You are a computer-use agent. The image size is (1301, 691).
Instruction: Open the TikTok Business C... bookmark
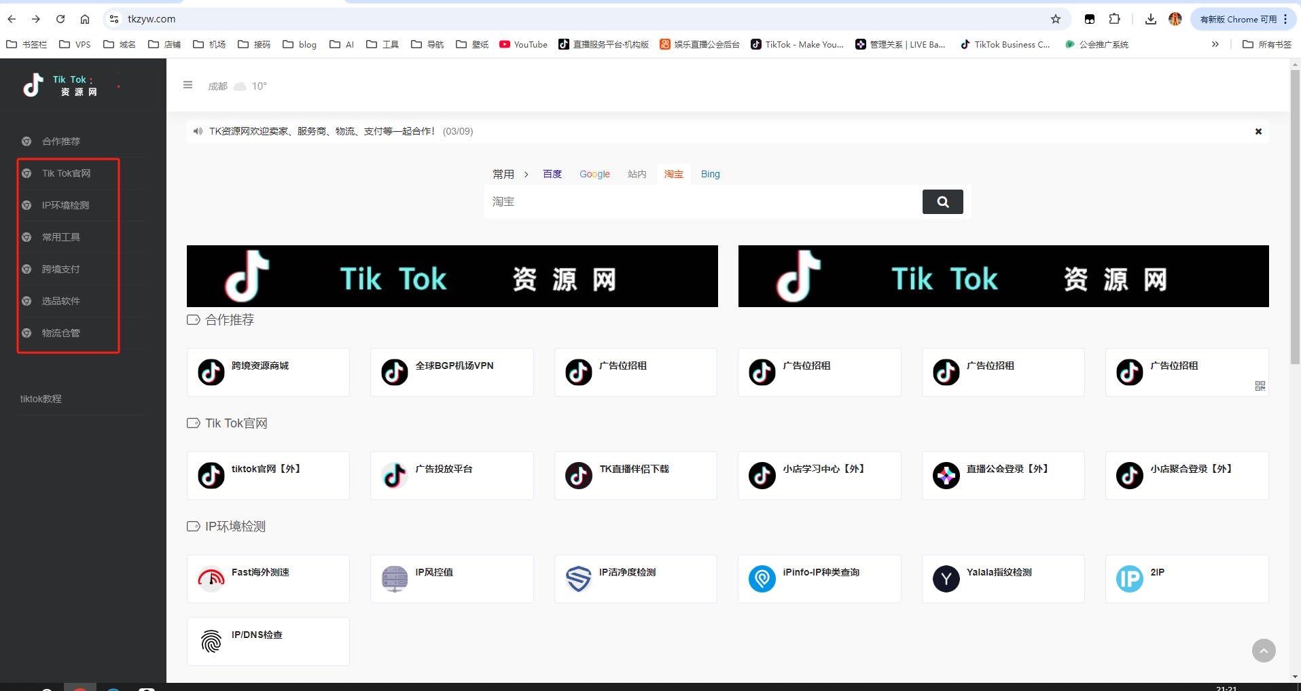coord(1005,44)
